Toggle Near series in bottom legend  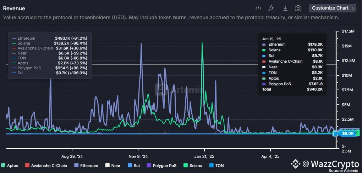(x=113, y=166)
